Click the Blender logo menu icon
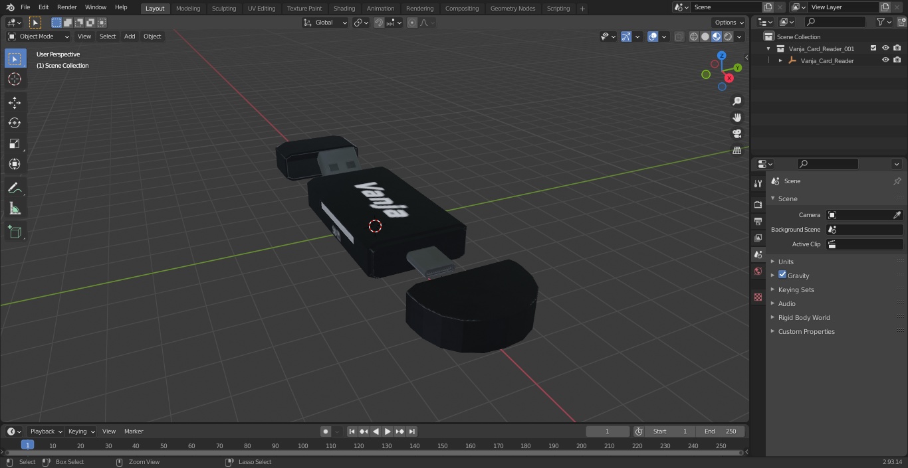Screen dimensions: 908x468 pos(10,7)
